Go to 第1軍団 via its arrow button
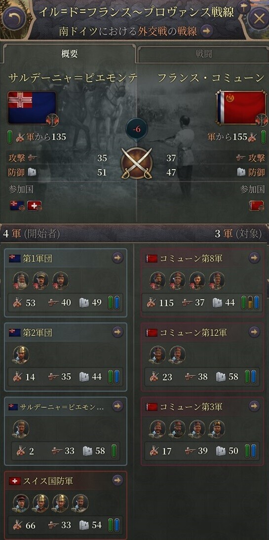 point(117,258)
